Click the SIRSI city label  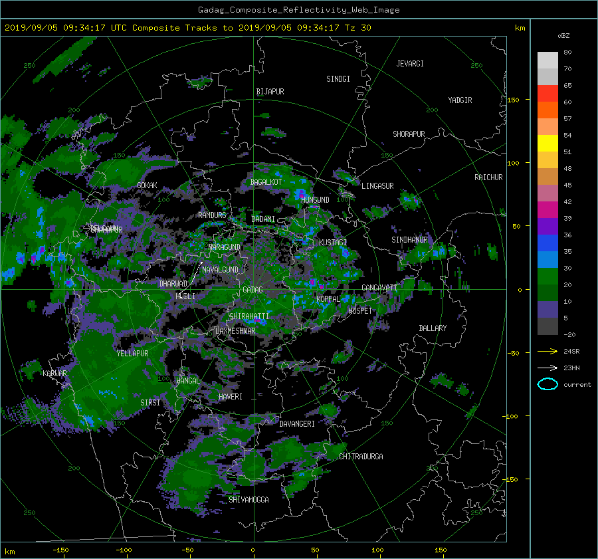(150, 403)
